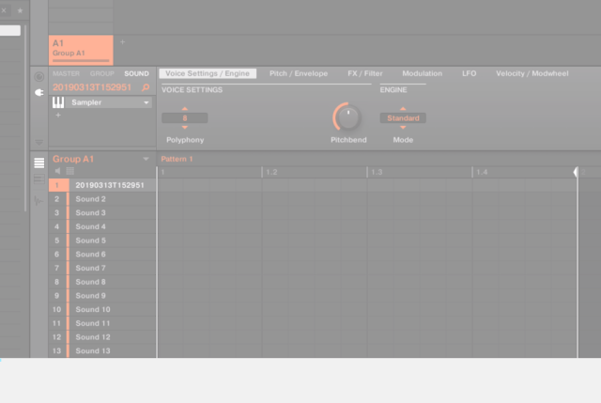Select Sound 8 row

[x=102, y=282]
